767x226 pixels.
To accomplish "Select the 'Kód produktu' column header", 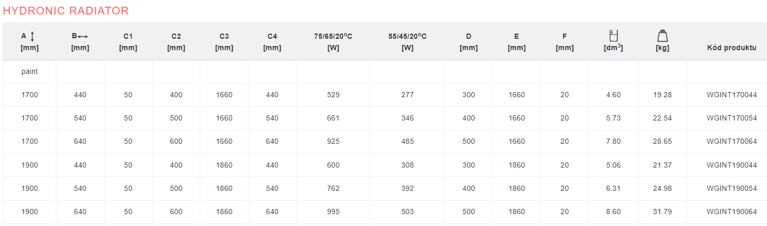I will 732,48.
